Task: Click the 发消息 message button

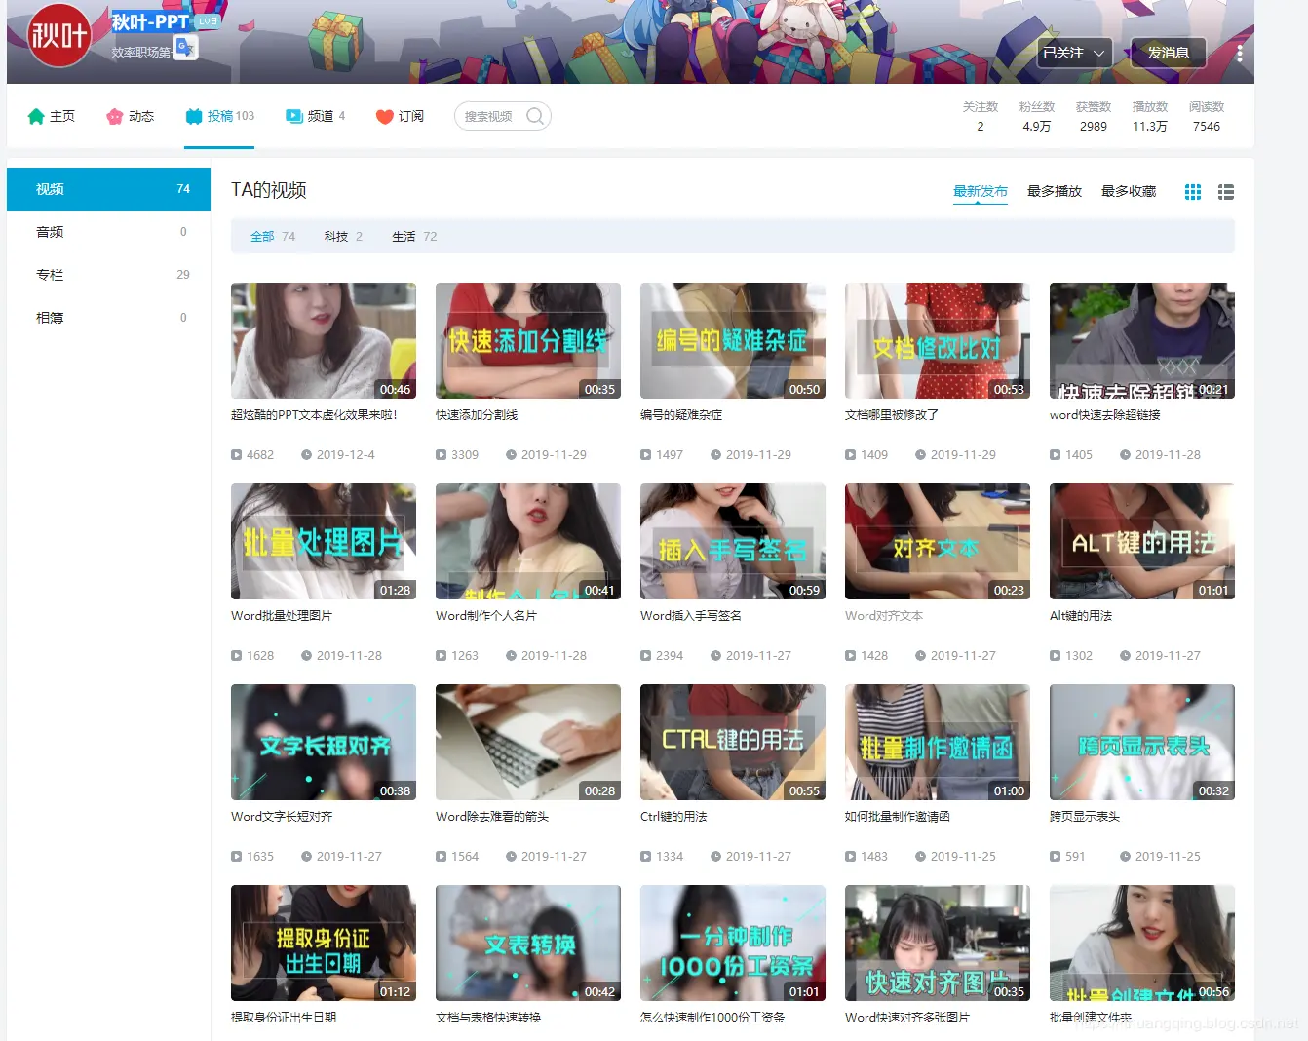Action: click(1168, 53)
